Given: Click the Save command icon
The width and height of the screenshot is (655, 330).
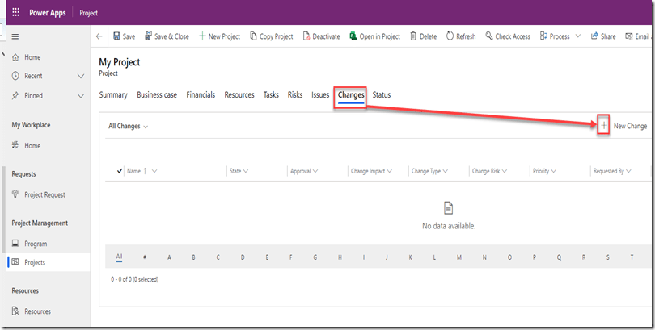Looking at the screenshot, I should [117, 36].
